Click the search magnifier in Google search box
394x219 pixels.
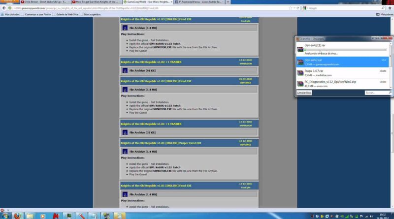(383, 8)
